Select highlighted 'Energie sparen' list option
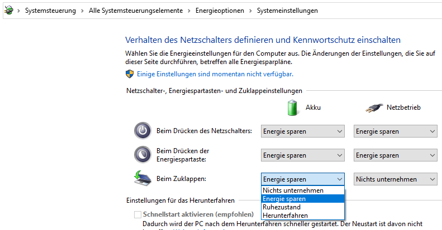The height and width of the screenshot is (230, 442). pyautogui.click(x=284, y=199)
